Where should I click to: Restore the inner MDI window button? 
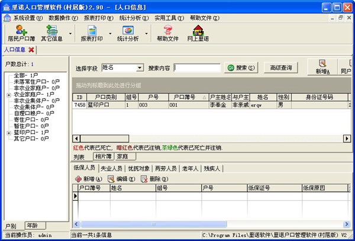pos(341,18)
